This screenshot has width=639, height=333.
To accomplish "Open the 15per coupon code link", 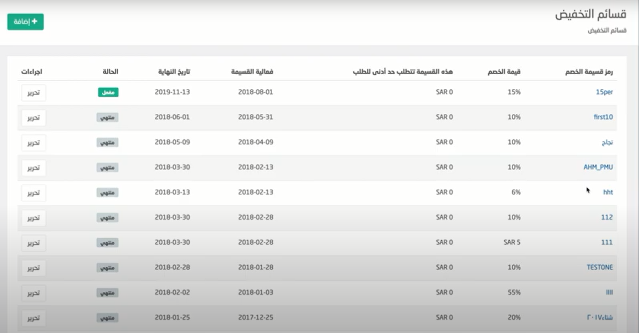I will coord(604,92).
